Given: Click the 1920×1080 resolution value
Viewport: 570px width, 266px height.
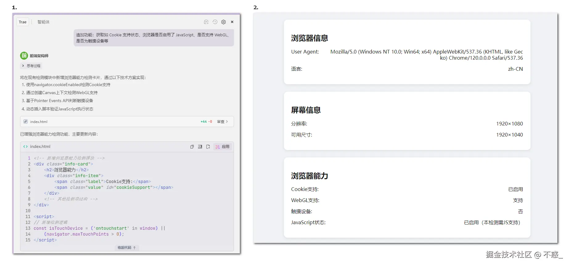Looking at the screenshot, I should [510, 124].
